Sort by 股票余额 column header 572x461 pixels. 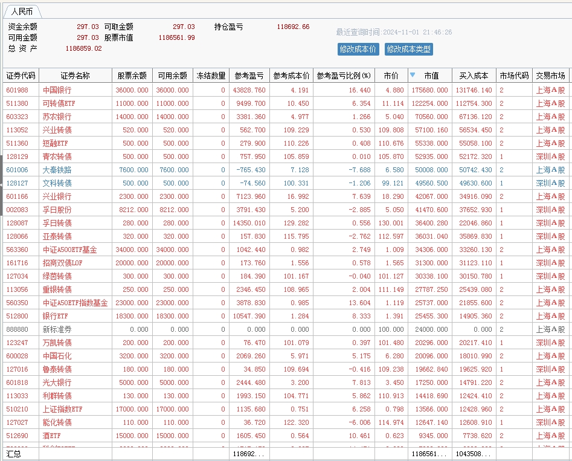[x=132, y=76]
